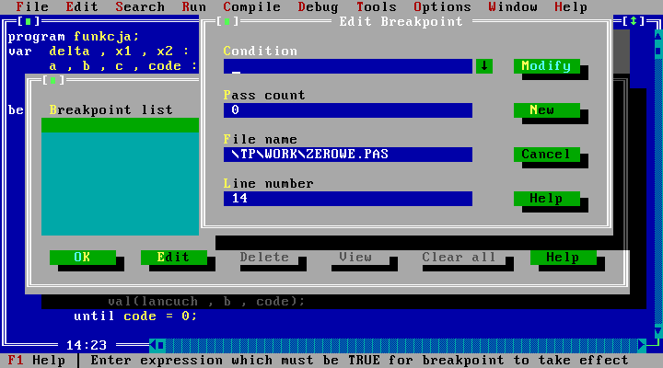This screenshot has width=663, height=368.
Task: Click Help in the Edit Breakpoint dialog
Action: tap(546, 199)
